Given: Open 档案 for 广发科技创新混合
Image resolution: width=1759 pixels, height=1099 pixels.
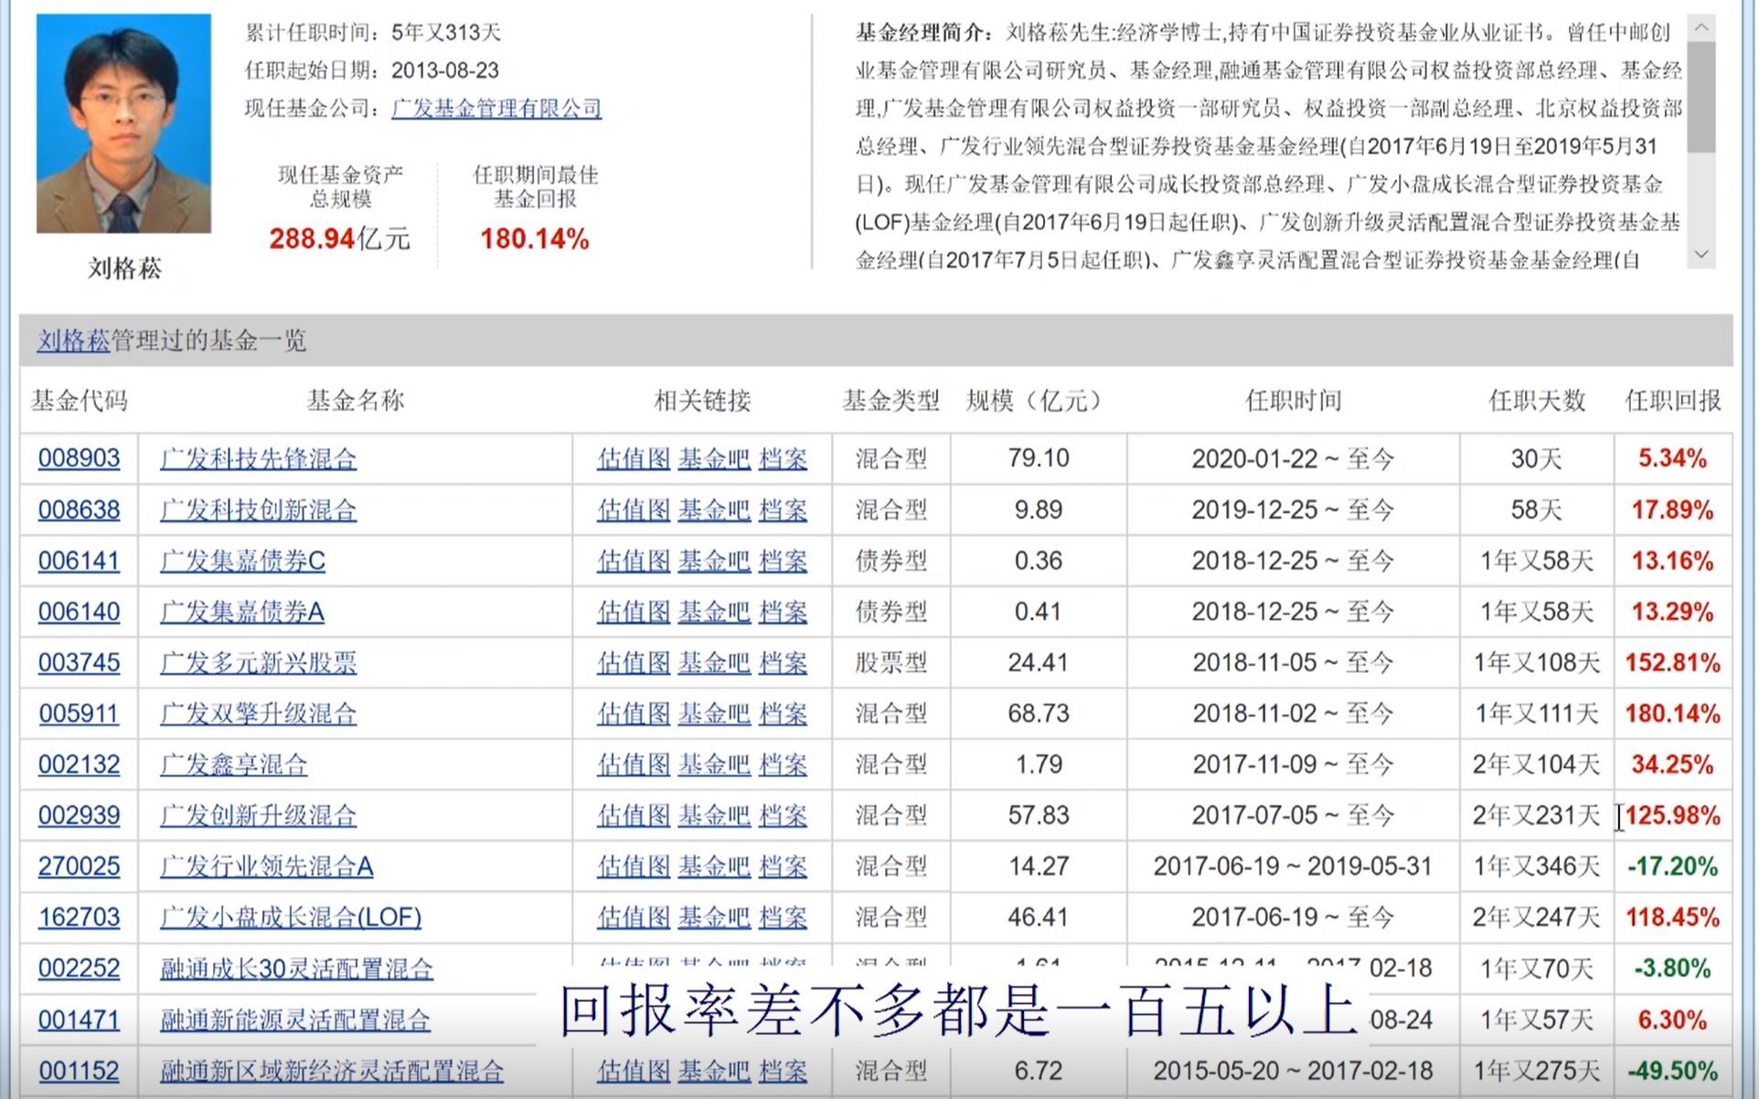Looking at the screenshot, I should coord(784,510).
